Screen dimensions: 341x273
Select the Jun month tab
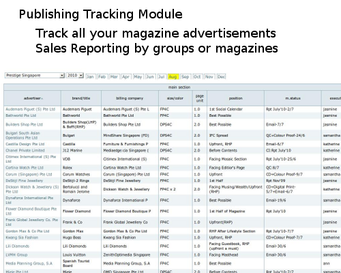coord(150,76)
